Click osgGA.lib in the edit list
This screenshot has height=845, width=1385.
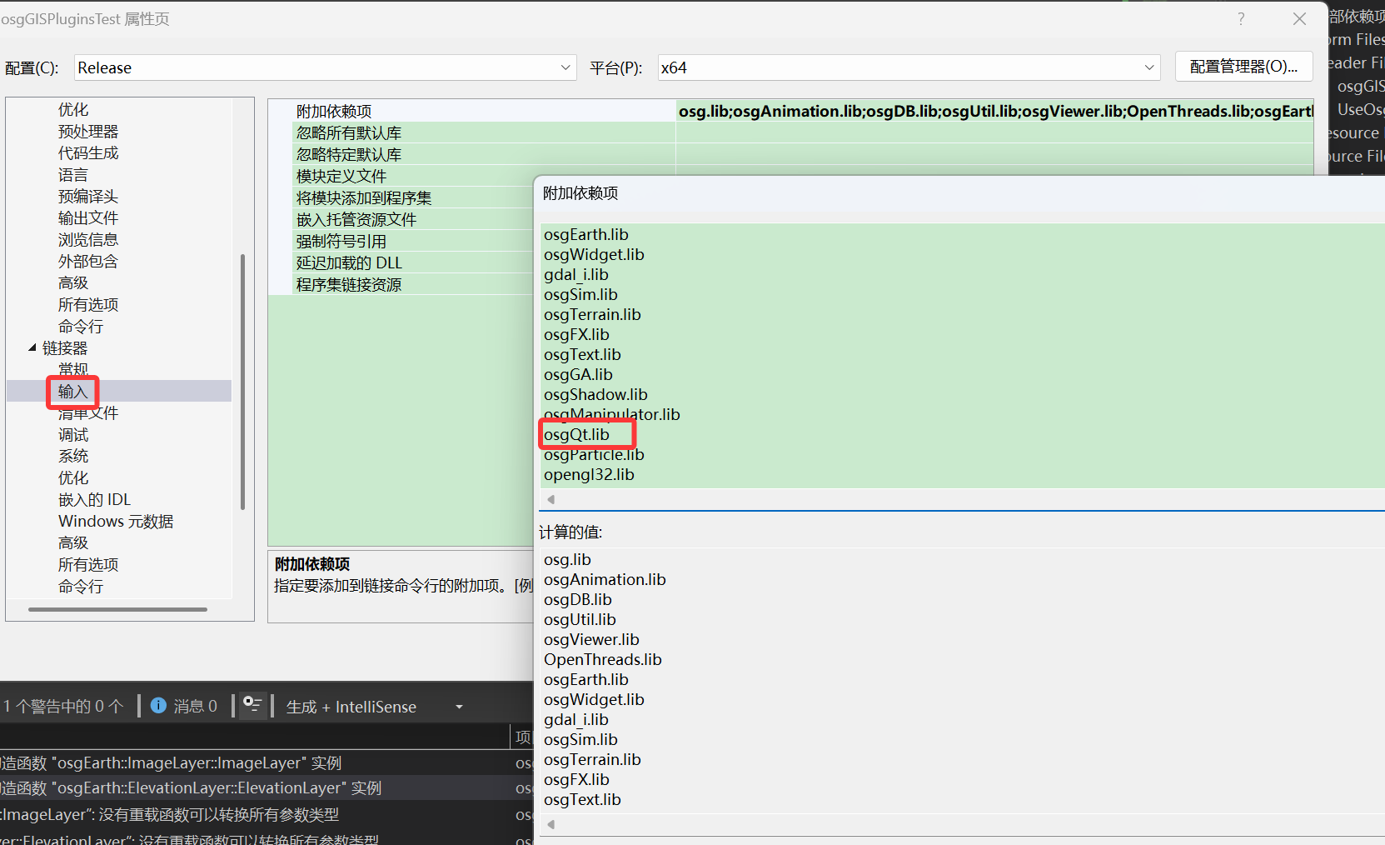[x=578, y=375]
